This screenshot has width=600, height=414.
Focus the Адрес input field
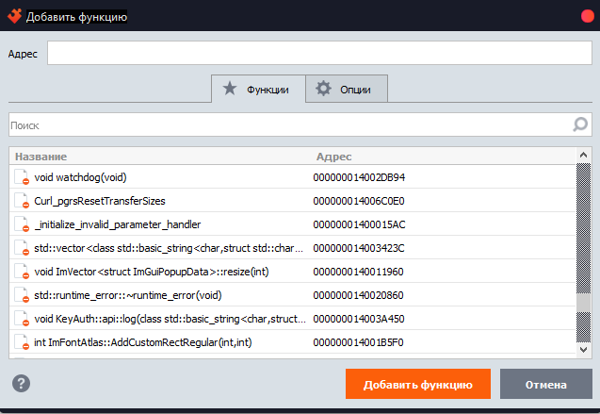click(318, 54)
